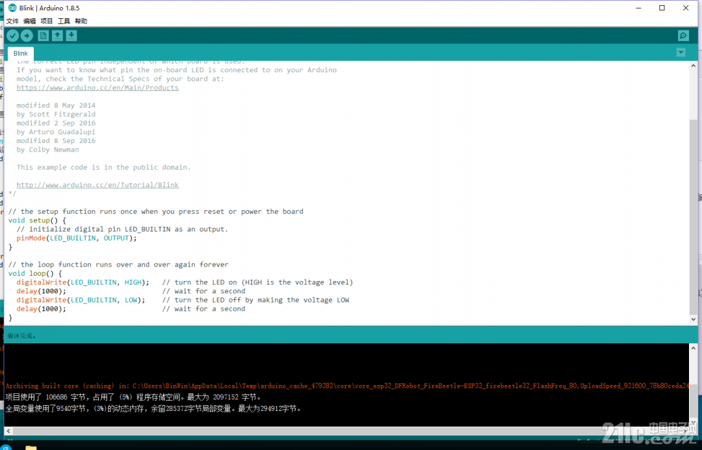Viewport: 702px width, 450px height.
Task: Create a new sketch with the New icon
Action: point(43,36)
